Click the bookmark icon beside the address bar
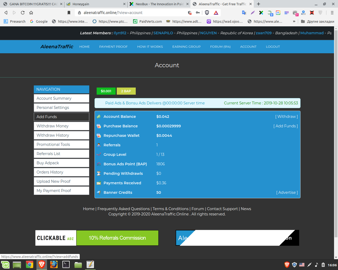Viewport: 338px width, 270px height. (x=69, y=13)
